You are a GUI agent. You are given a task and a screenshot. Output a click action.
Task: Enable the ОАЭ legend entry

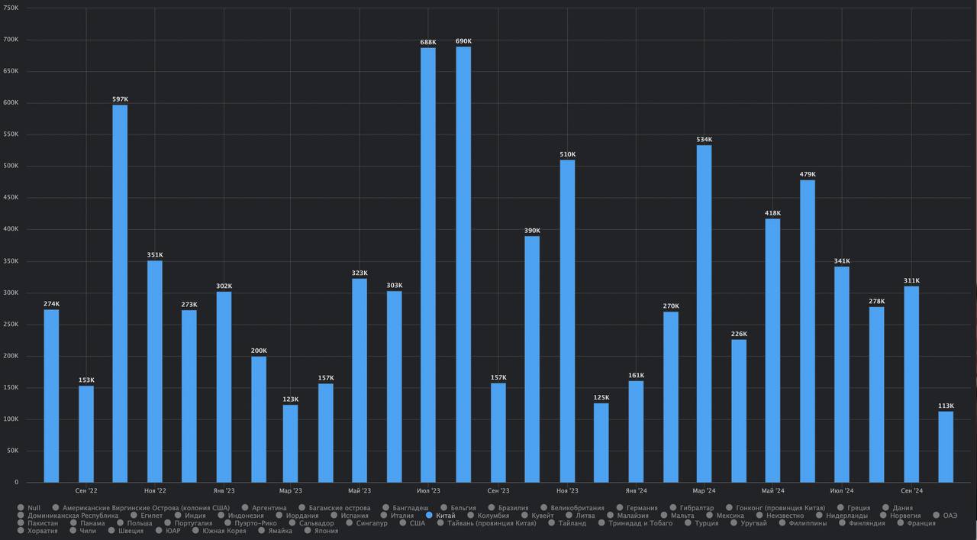(950, 516)
